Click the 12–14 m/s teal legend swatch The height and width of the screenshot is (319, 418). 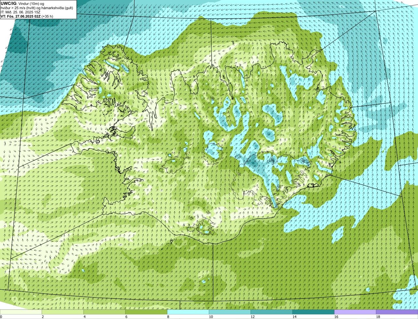point(272,312)
